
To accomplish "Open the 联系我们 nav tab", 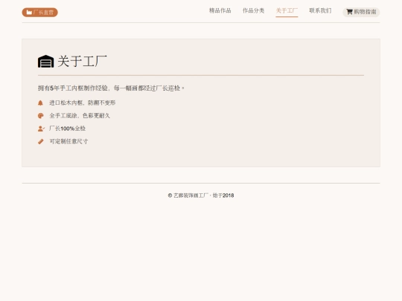I will pyautogui.click(x=320, y=10).
